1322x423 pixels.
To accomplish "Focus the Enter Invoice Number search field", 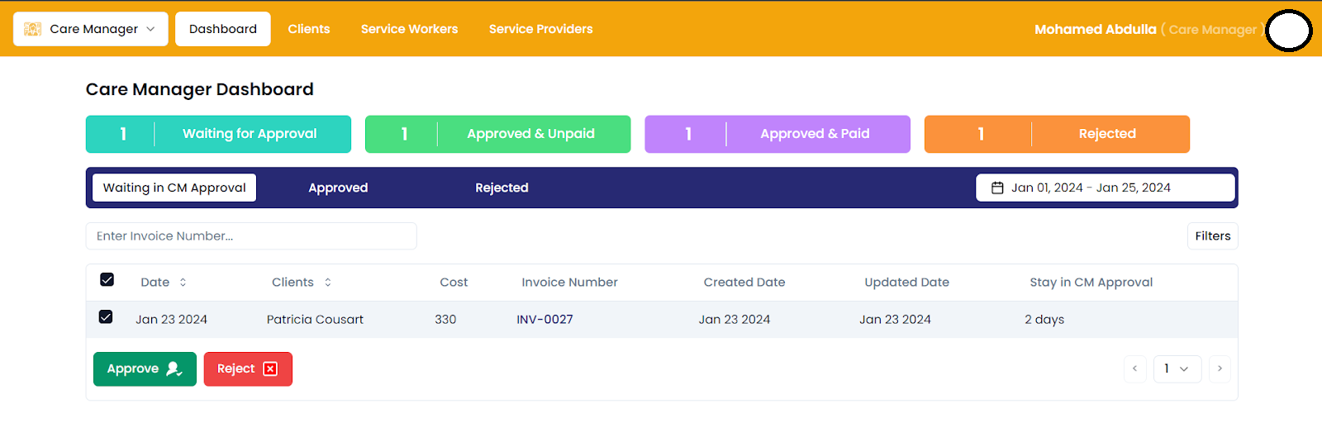I will [x=251, y=236].
